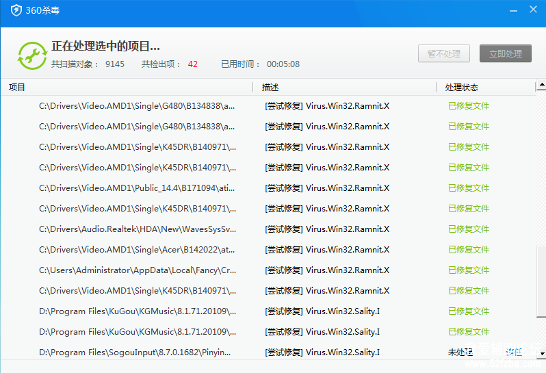Click the blue link beside 未处理
The width and height of the screenshot is (546, 373).
pos(514,352)
